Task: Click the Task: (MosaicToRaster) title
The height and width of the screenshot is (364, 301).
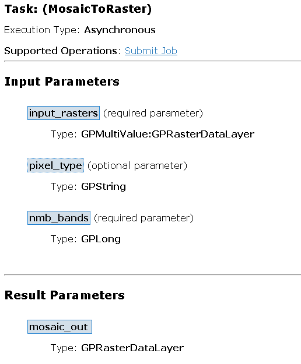Action: coord(78,9)
